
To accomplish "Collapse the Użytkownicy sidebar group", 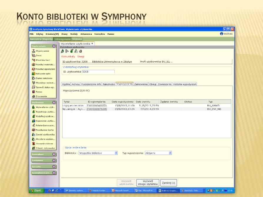I will pyautogui.click(x=54, y=102).
